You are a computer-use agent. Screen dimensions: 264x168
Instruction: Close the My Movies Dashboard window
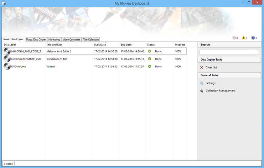[x=257, y=2]
